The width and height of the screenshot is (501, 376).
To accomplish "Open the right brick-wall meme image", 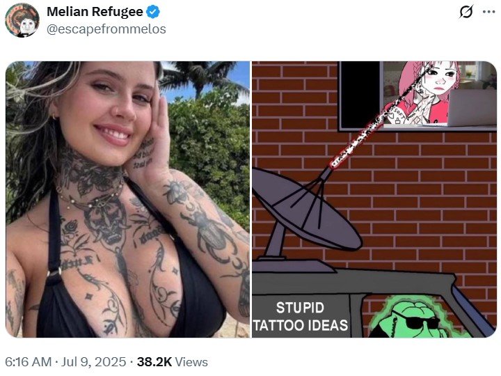I will click(x=374, y=199).
